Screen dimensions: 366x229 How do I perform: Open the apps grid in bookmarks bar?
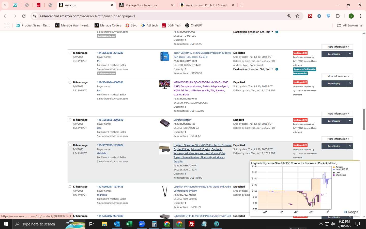point(7,25)
